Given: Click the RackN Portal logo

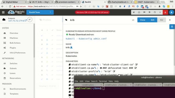Looking at the screenshot, I should click(16, 12).
